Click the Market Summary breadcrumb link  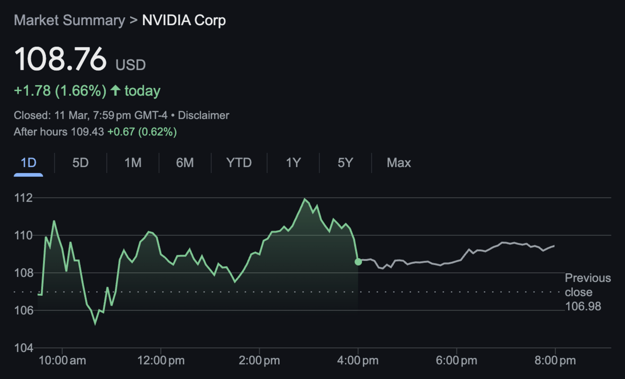[x=69, y=20]
